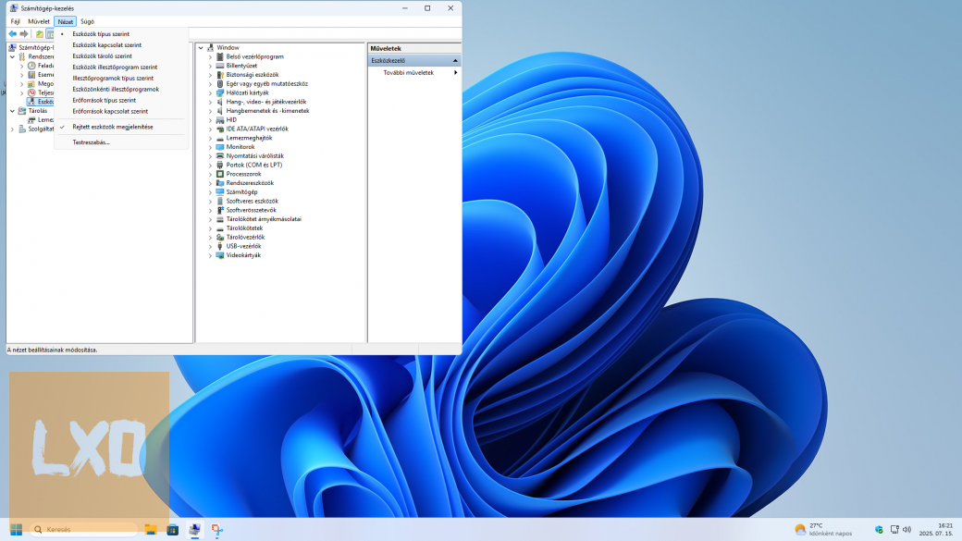962x541 pixels.
Task: Open the Művelet menu
Action: [39, 21]
